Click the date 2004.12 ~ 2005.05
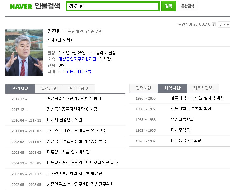230x190 pixels. point(26,163)
